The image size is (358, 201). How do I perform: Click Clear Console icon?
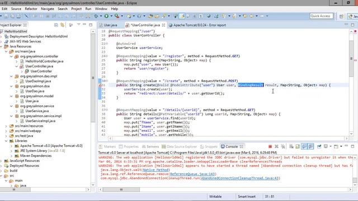(291, 146)
